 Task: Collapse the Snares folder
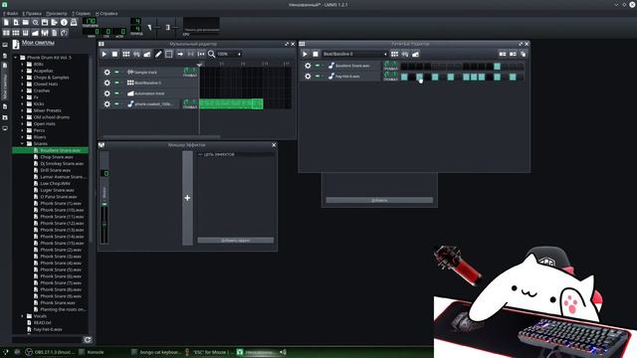(x=22, y=143)
